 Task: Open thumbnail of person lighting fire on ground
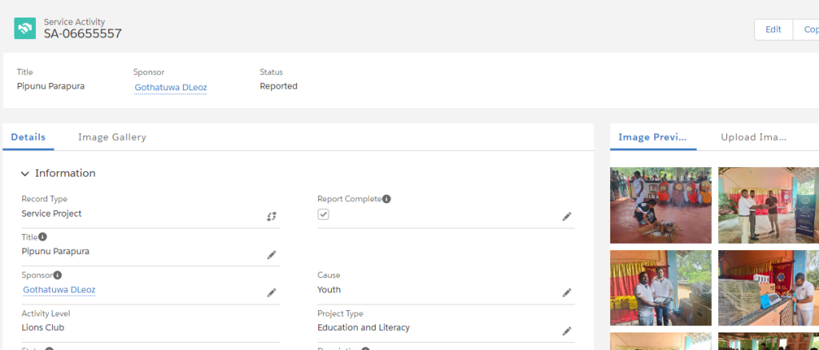[661, 205]
